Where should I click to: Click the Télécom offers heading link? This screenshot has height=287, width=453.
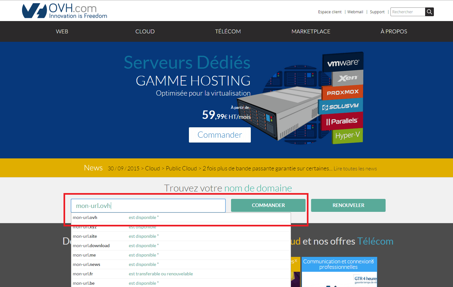[375, 241]
